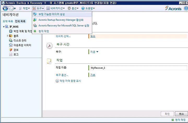Viewport: 188px width, 123px height.
Task: Click the Acronis logo
Action: tap(173, 8)
